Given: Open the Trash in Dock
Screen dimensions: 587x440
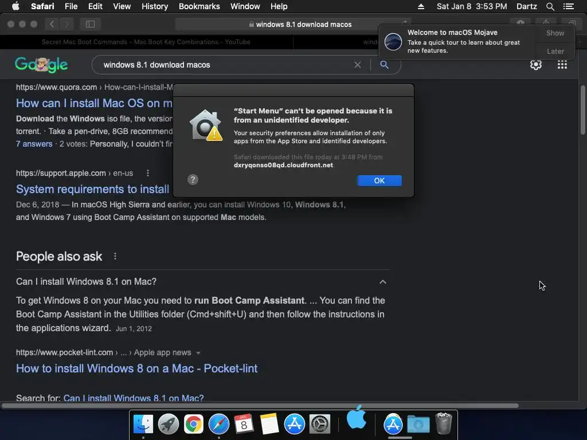Looking at the screenshot, I should click(x=444, y=423).
